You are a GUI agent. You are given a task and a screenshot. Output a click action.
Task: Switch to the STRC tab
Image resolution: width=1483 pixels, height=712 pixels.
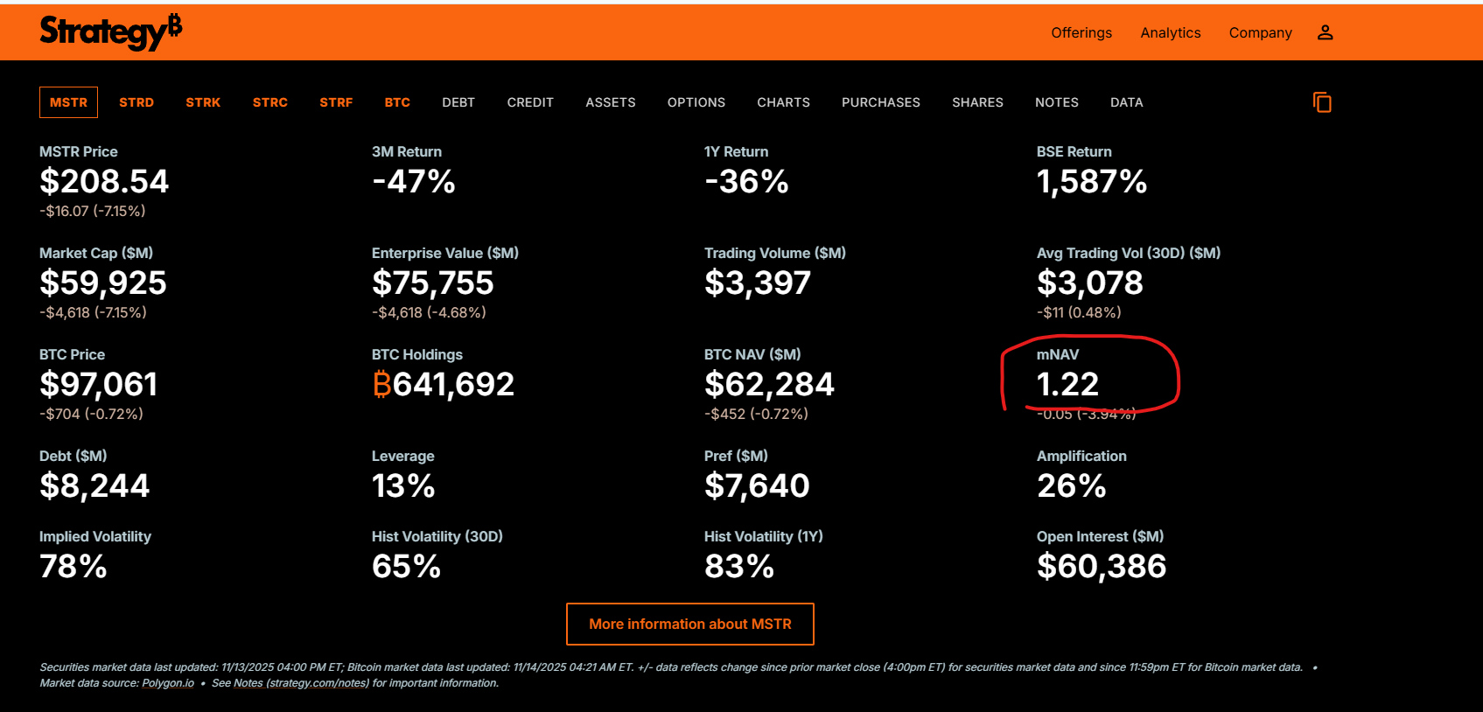(x=269, y=102)
